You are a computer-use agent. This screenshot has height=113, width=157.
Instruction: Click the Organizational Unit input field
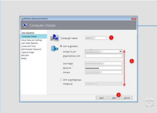coord(104,56)
